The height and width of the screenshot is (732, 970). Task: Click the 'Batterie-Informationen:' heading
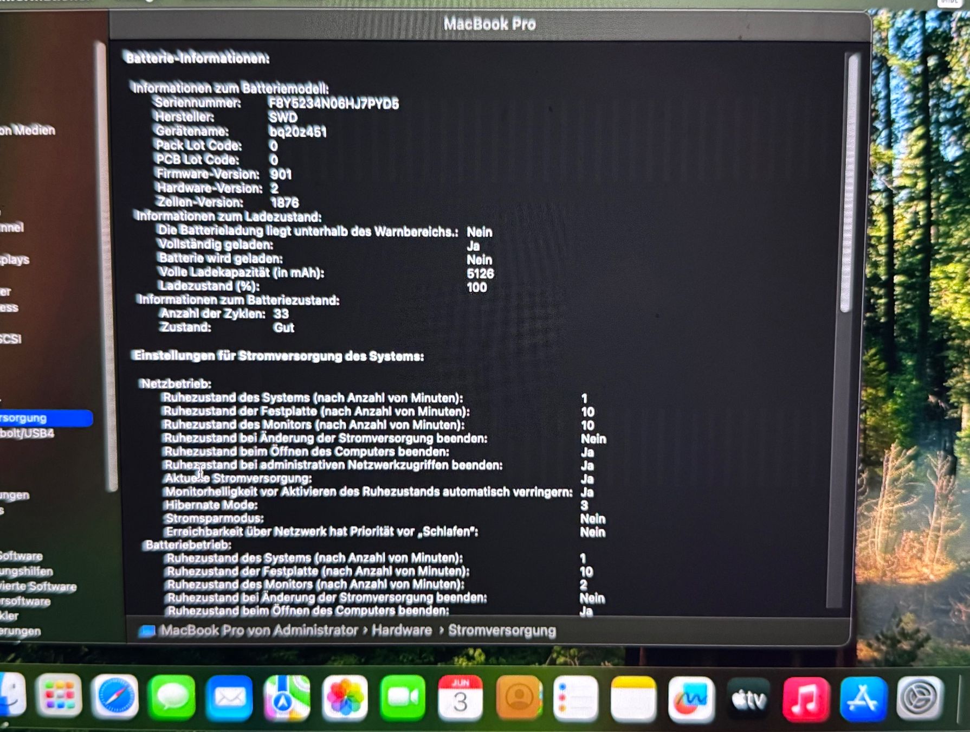(197, 57)
